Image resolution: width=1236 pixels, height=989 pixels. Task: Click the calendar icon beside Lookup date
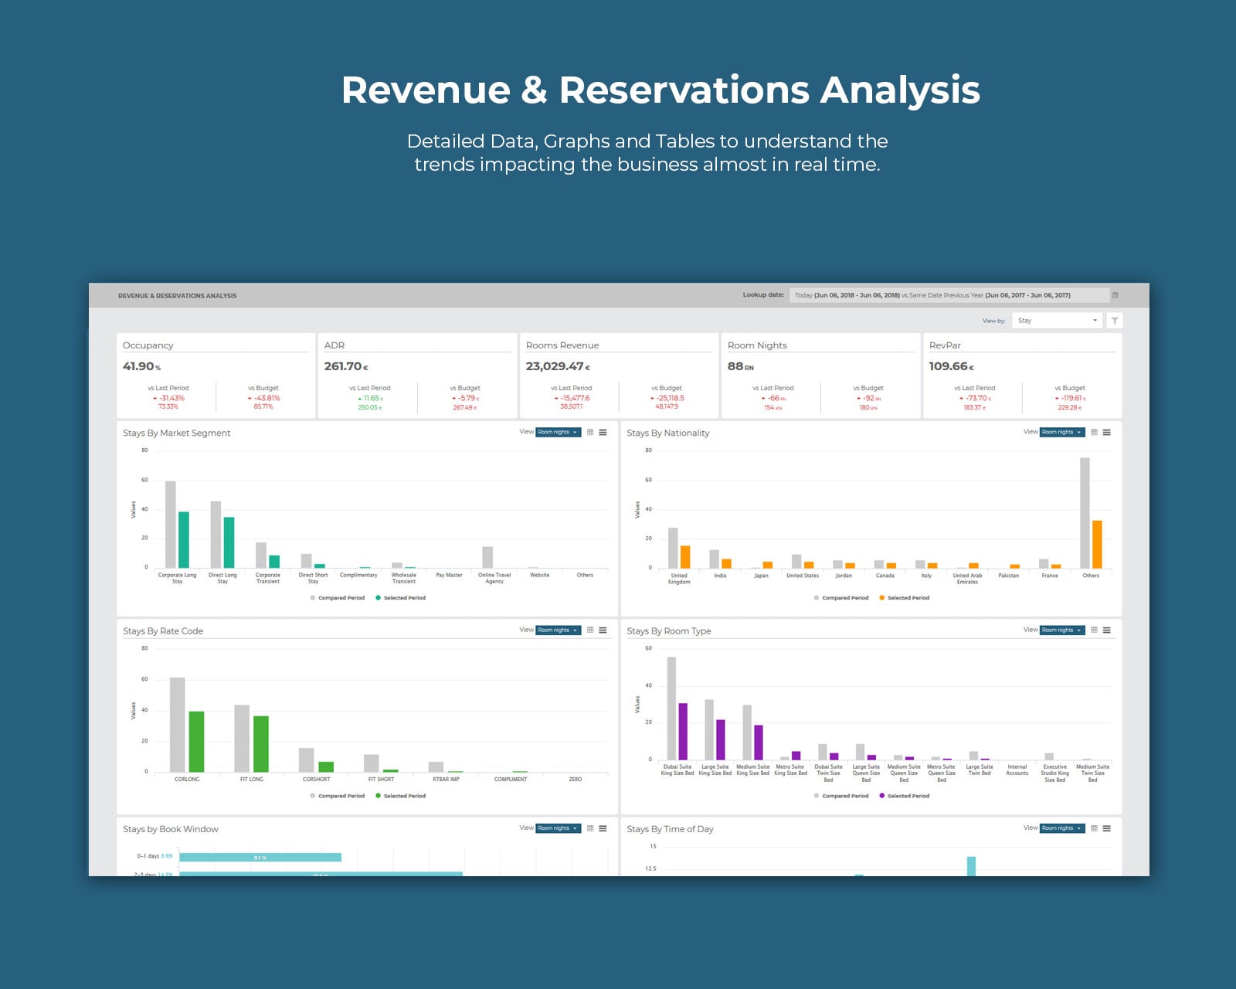coord(1115,294)
